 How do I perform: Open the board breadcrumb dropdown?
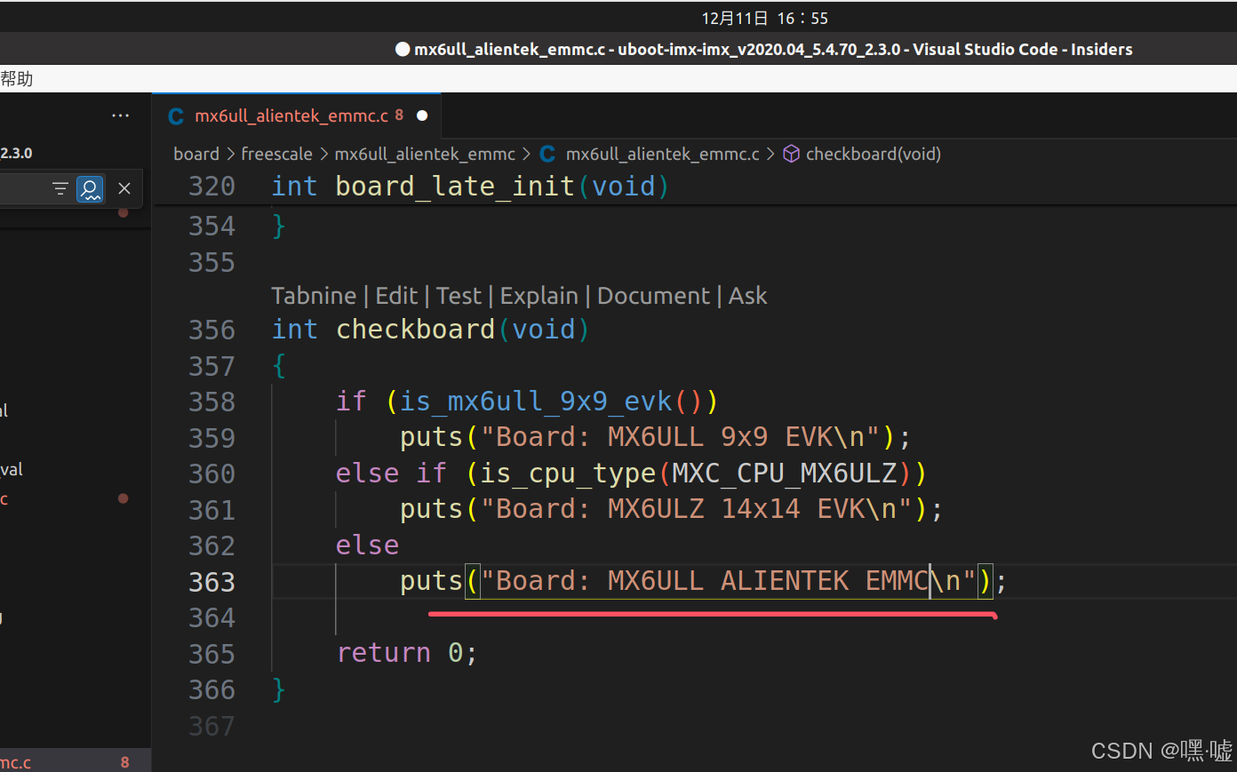pyautogui.click(x=196, y=153)
